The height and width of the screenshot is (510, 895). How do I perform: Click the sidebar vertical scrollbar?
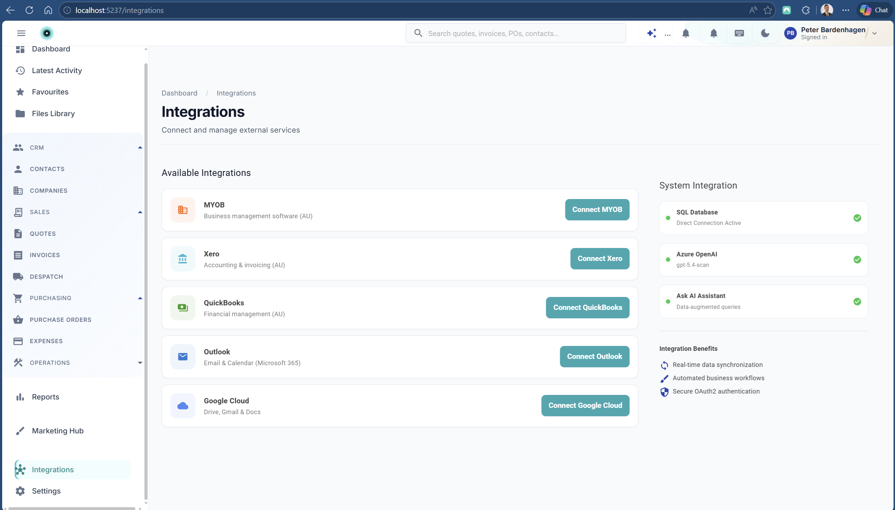pos(145,281)
